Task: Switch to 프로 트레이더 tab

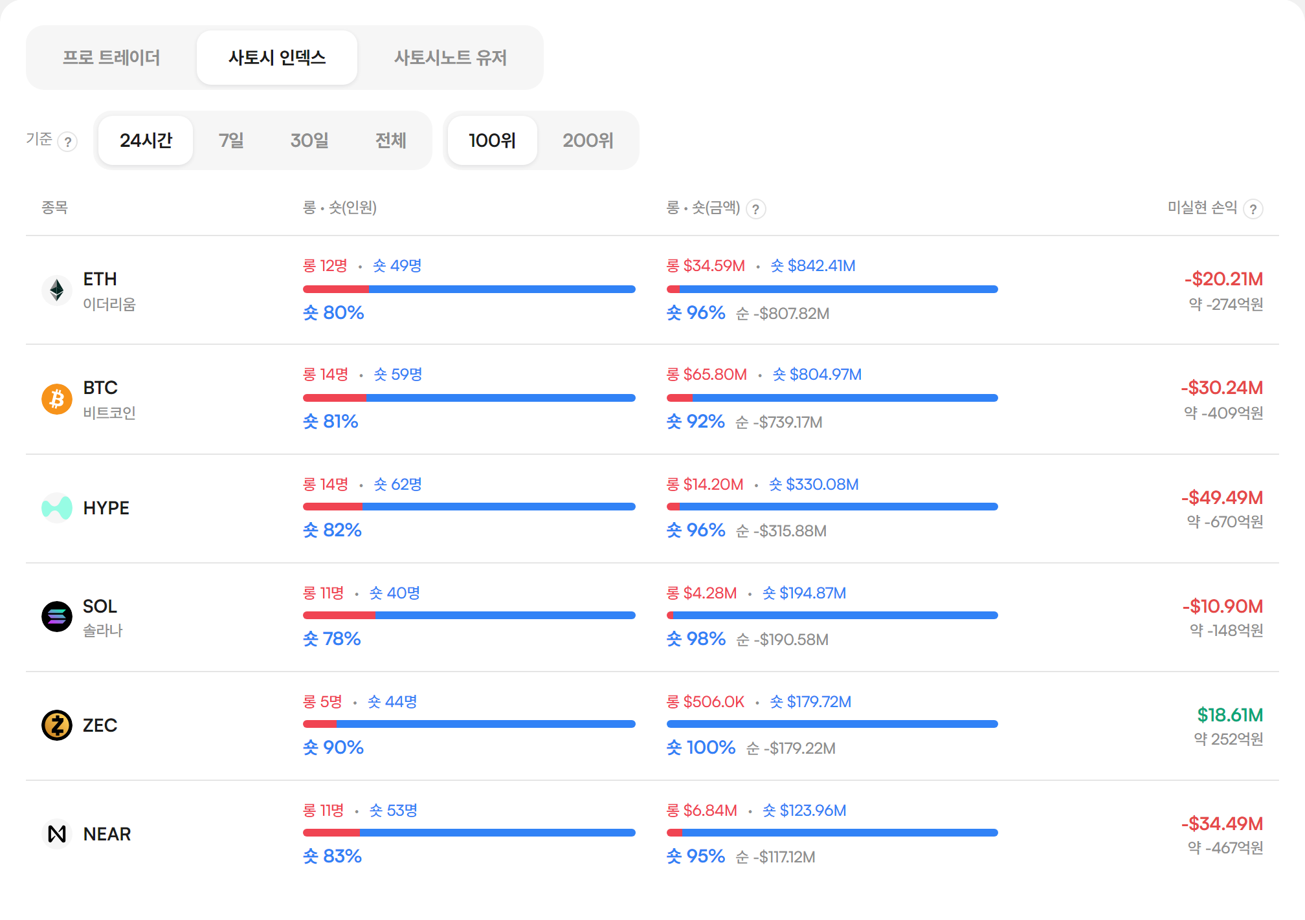Action: 111,58
